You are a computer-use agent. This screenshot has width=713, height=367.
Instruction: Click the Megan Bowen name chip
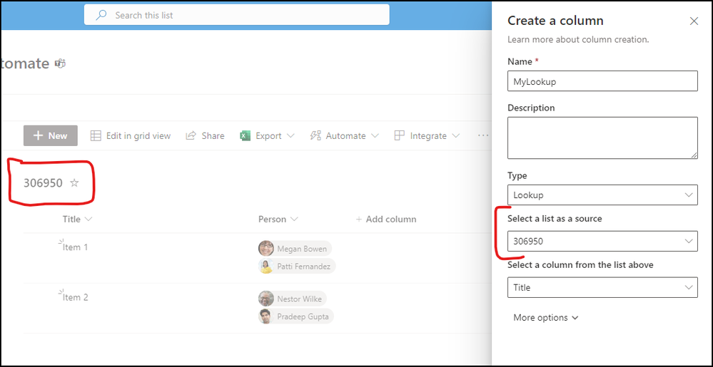click(x=295, y=249)
